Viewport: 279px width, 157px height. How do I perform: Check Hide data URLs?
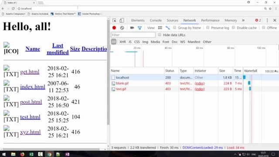click(160, 35)
